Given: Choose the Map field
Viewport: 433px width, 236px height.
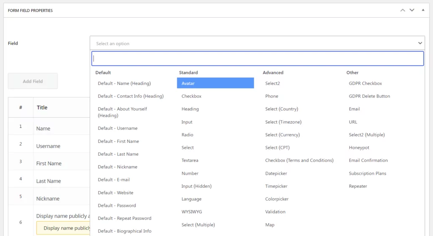Looking at the screenshot, I should 270,225.
